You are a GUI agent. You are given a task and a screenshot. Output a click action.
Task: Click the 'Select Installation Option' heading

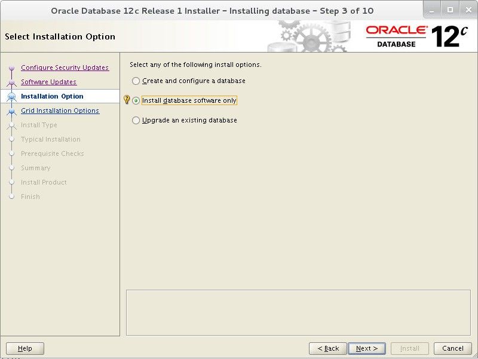tap(60, 36)
